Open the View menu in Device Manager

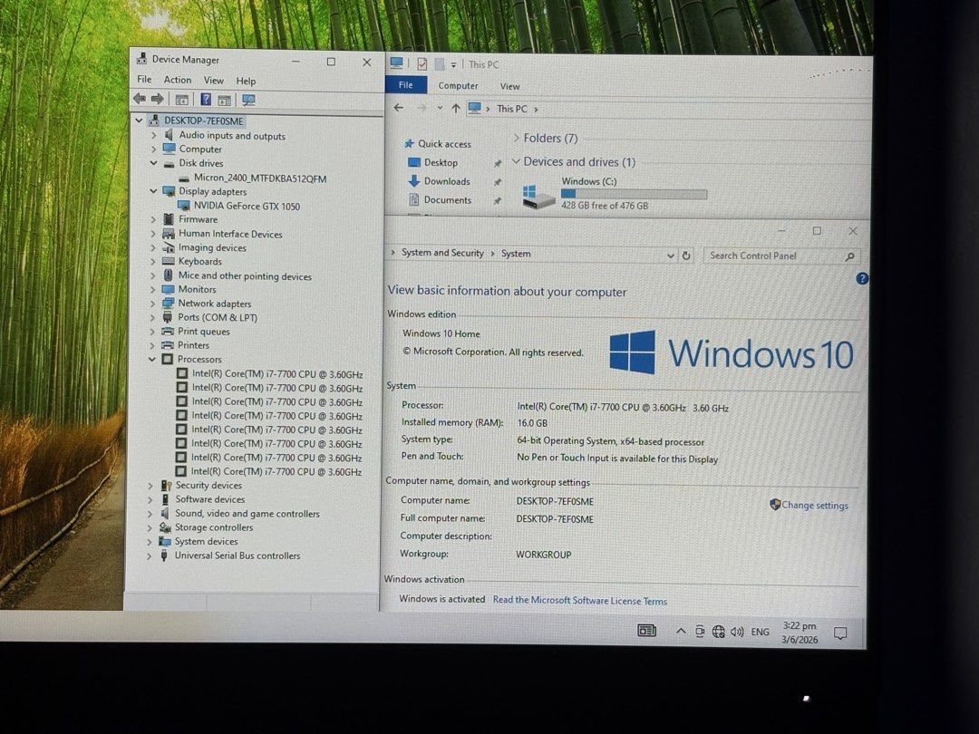(x=213, y=81)
